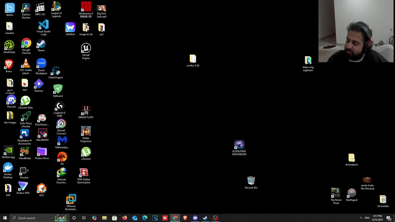Open the League of Legends shortcut

pyautogui.click(x=56, y=10)
